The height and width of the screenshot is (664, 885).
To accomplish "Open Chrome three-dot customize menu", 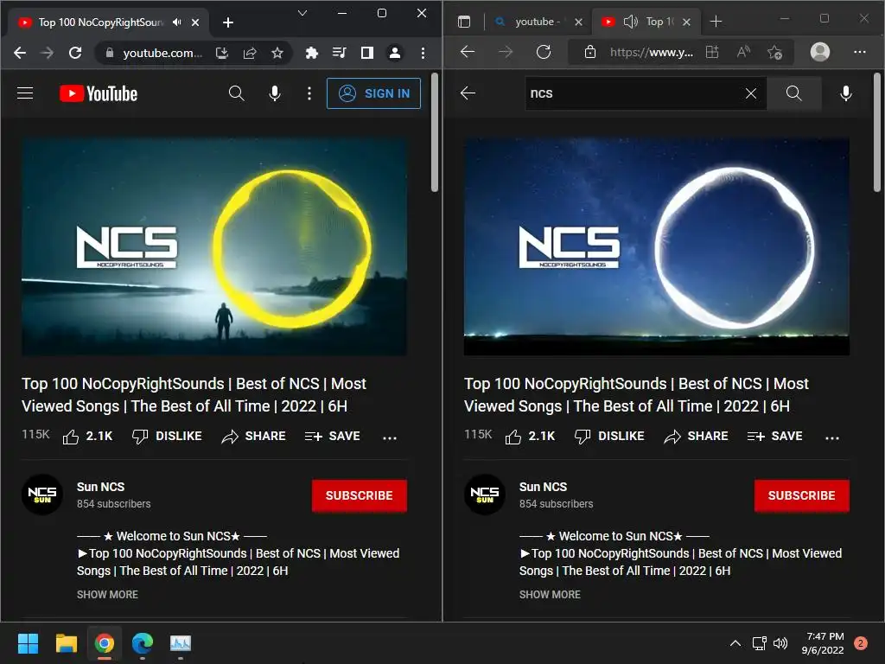I will [423, 53].
